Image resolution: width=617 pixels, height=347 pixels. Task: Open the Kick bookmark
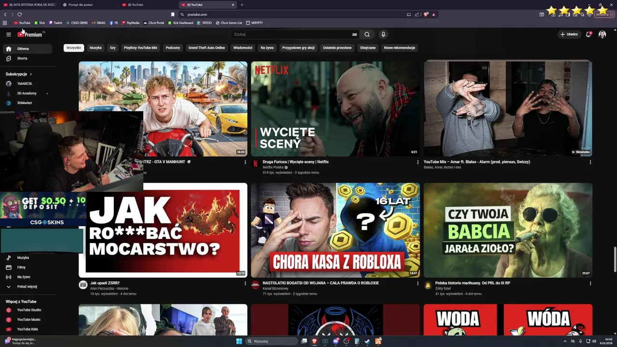40,23
